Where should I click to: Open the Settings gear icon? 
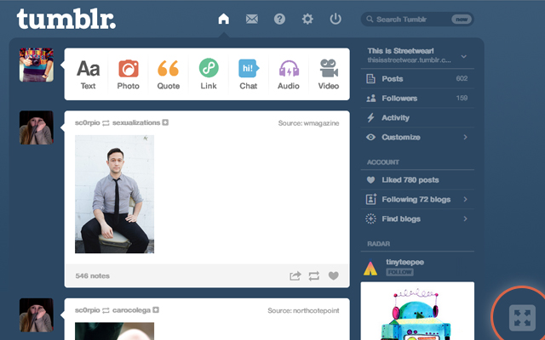click(x=307, y=19)
